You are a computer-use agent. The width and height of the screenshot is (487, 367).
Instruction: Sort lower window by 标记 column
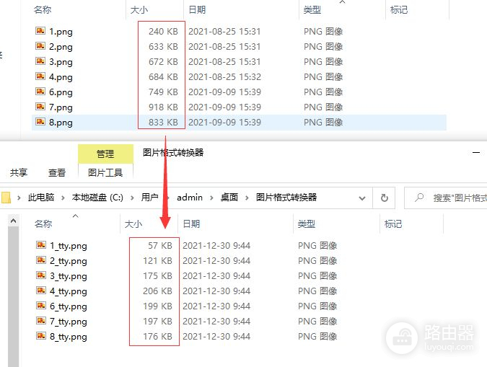click(x=393, y=224)
